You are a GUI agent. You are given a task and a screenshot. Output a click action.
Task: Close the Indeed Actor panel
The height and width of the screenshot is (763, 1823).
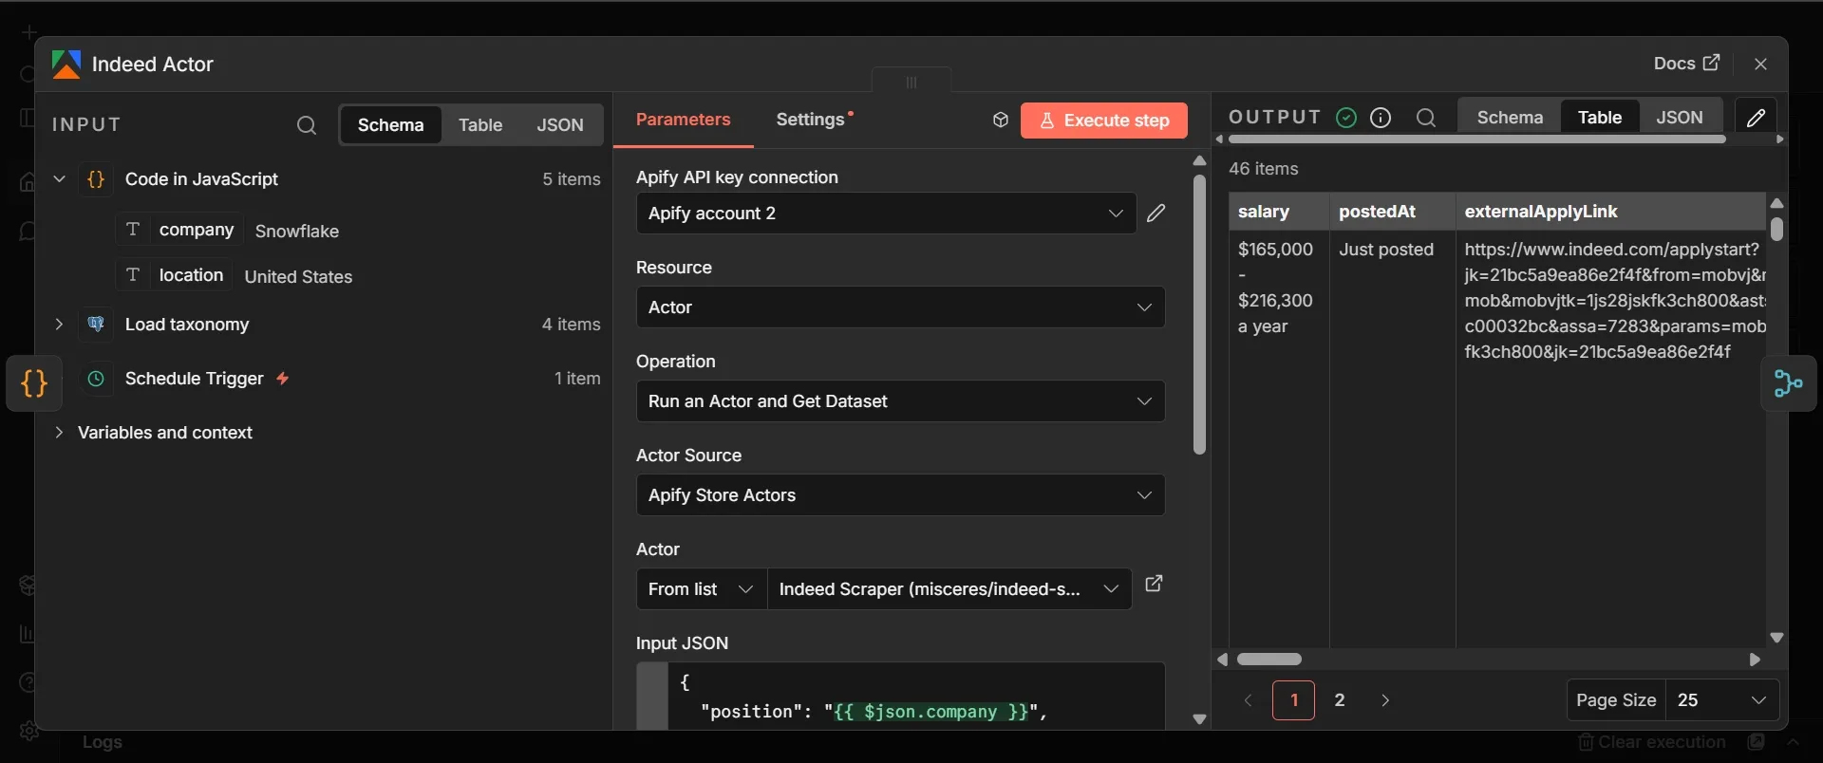point(1761,64)
